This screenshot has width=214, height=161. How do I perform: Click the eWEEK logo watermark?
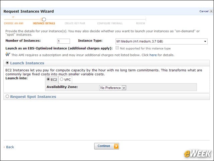(197, 154)
